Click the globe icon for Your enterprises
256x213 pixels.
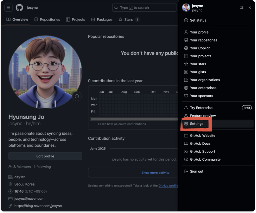(186, 88)
